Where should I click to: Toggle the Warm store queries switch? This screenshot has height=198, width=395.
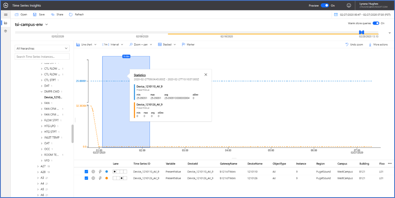376,23
